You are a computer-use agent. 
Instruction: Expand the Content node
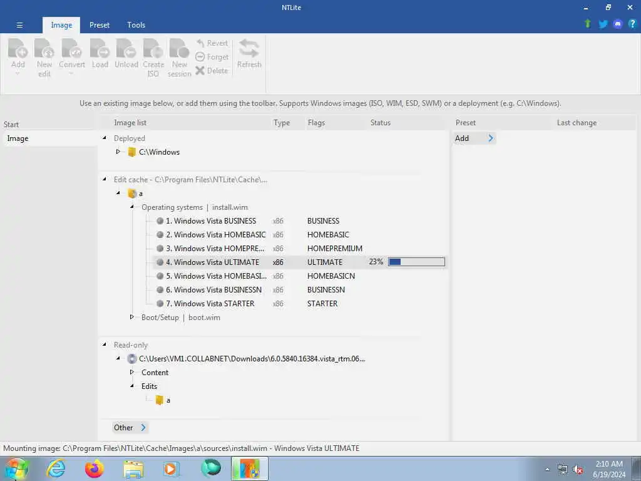(132, 372)
